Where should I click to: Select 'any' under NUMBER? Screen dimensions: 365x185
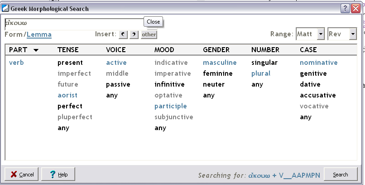click(x=257, y=85)
